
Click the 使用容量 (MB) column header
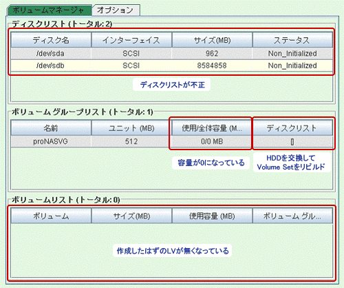click(x=212, y=216)
